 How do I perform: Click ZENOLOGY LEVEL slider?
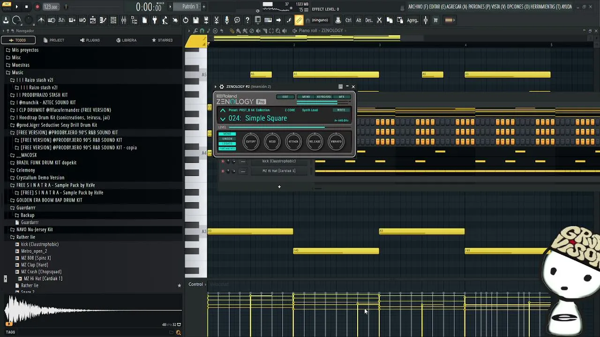coord(289,127)
